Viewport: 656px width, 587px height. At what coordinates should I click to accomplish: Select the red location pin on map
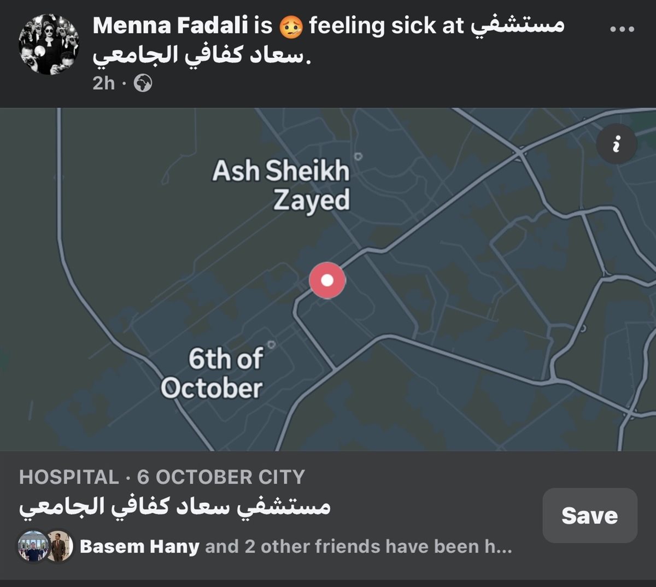(327, 280)
